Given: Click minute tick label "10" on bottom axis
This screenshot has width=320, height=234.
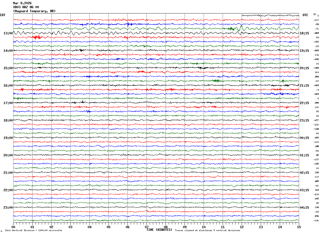Looking at the screenshot, I should pos(204,227).
